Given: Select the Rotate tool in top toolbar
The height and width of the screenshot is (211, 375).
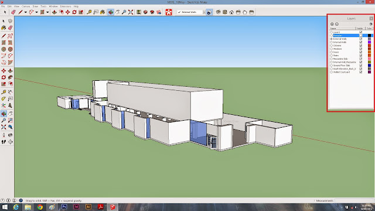Looking at the screenshot, I should (74, 12).
